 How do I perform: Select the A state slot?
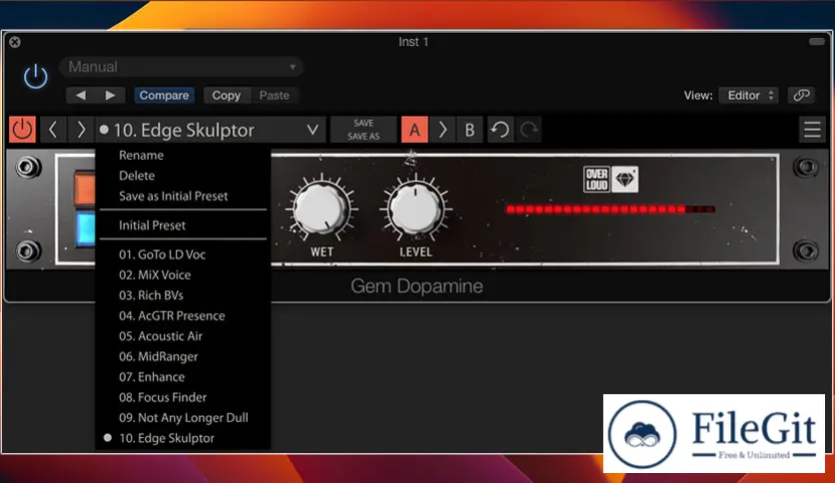click(415, 130)
